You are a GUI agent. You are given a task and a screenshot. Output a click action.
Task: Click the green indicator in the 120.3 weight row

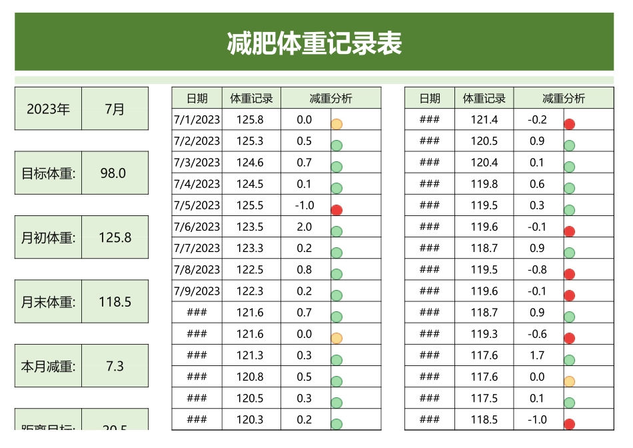[336, 424]
